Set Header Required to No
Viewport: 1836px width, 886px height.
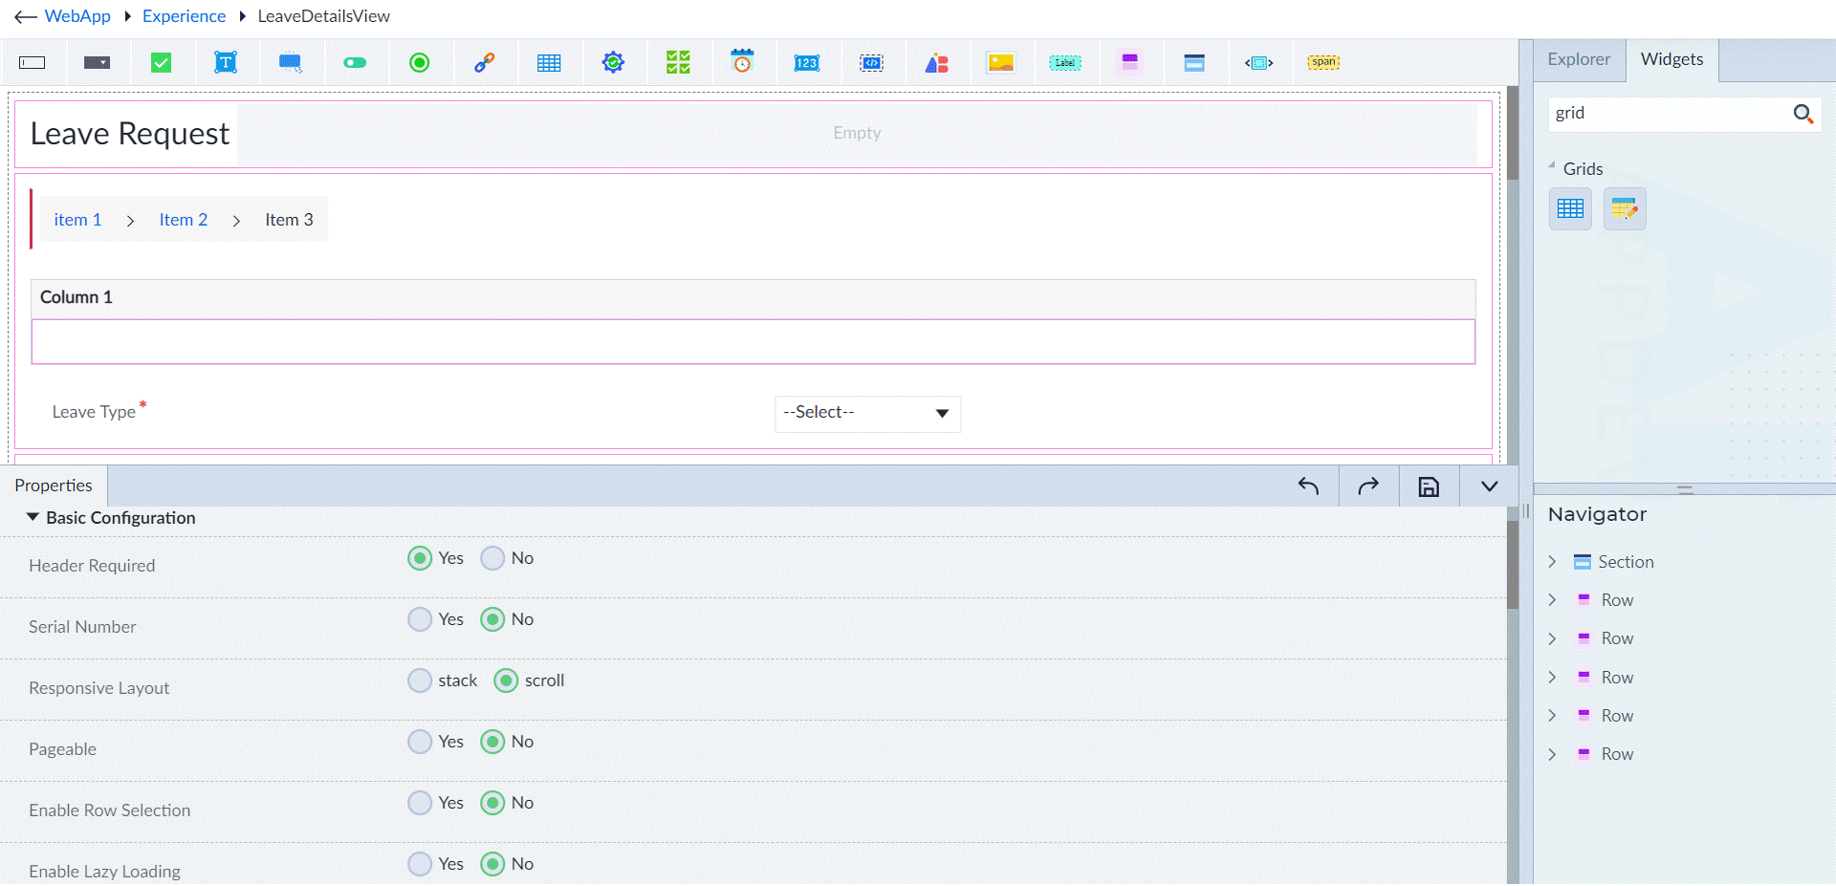click(492, 558)
